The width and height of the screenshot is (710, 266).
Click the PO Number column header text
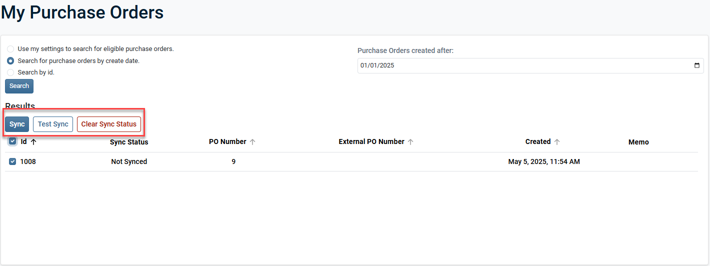[227, 142]
